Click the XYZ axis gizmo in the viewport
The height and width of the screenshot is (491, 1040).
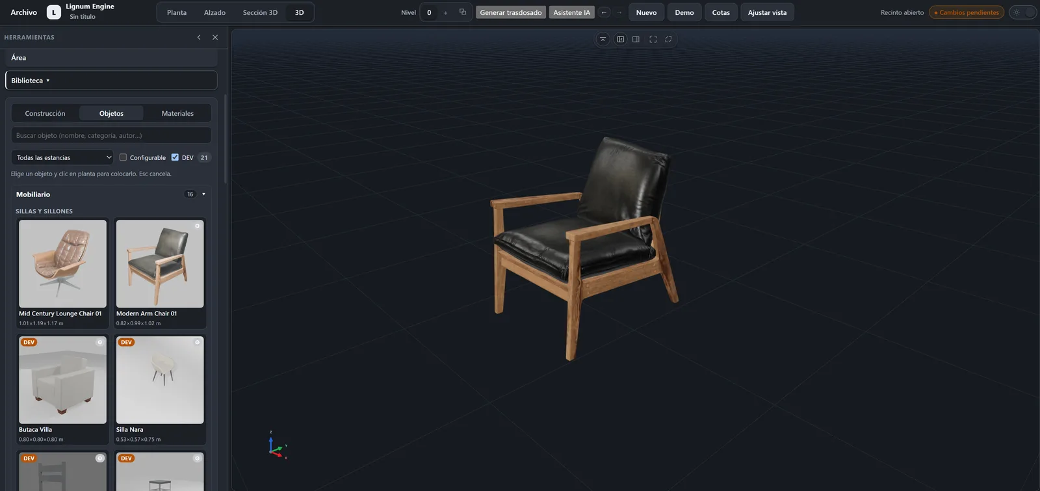pyautogui.click(x=277, y=445)
